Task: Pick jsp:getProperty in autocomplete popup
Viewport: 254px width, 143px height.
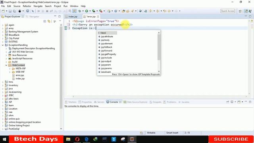Action: pyautogui.click(x=108, y=54)
